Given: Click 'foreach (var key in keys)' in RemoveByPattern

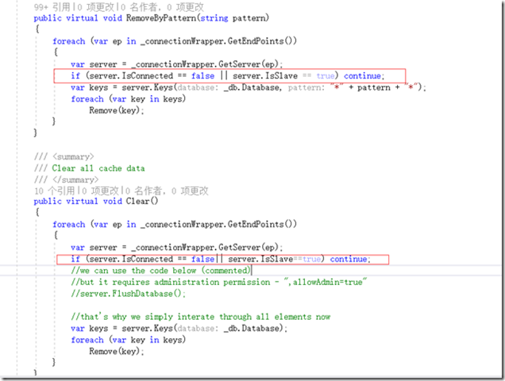Looking at the screenshot, I should [128, 99].
